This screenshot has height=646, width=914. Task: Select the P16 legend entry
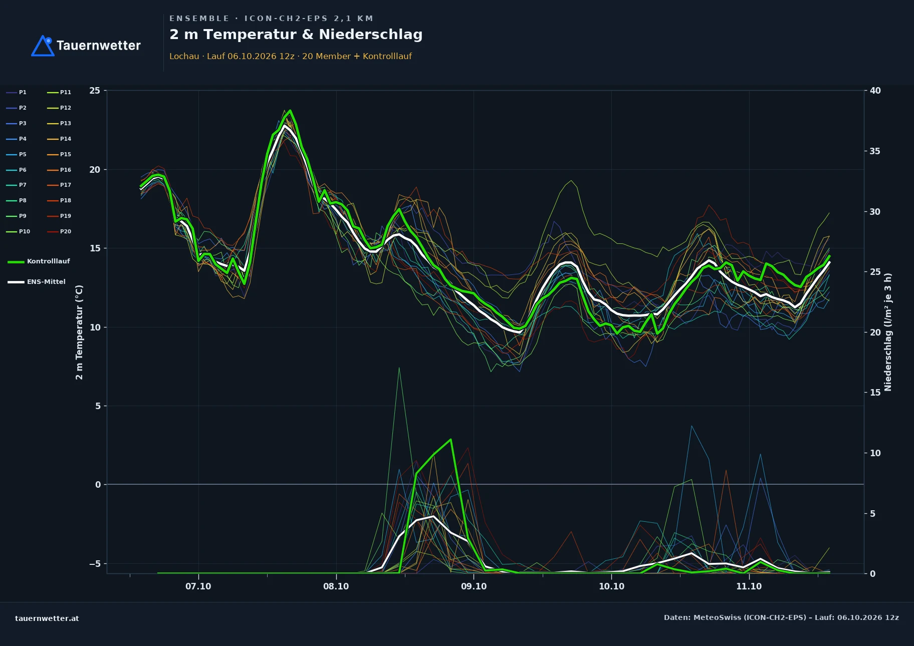pos(59,170)
